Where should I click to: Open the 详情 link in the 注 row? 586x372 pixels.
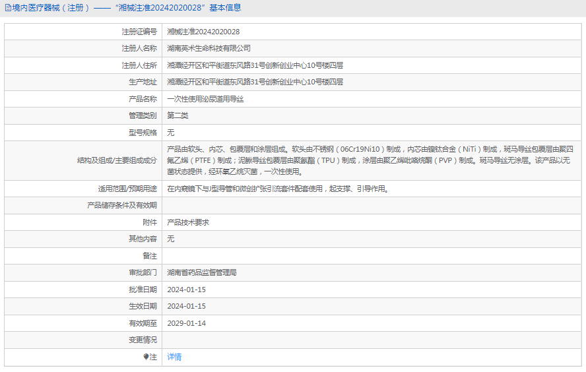click(x=174, y=357)
